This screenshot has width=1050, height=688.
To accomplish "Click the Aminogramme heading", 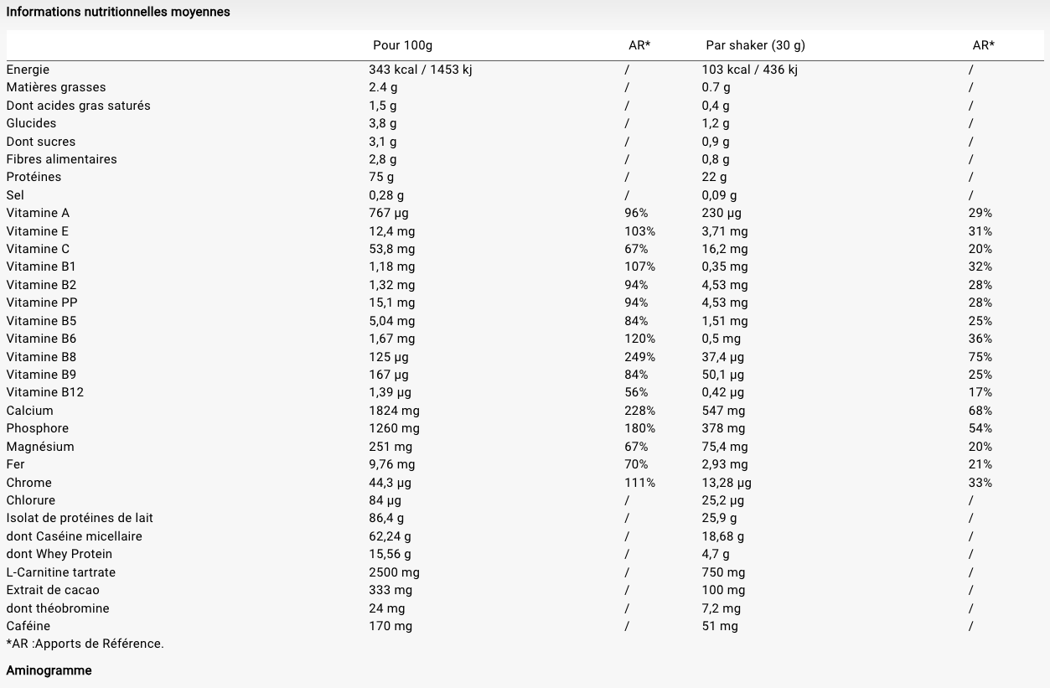I will (49, 670).
